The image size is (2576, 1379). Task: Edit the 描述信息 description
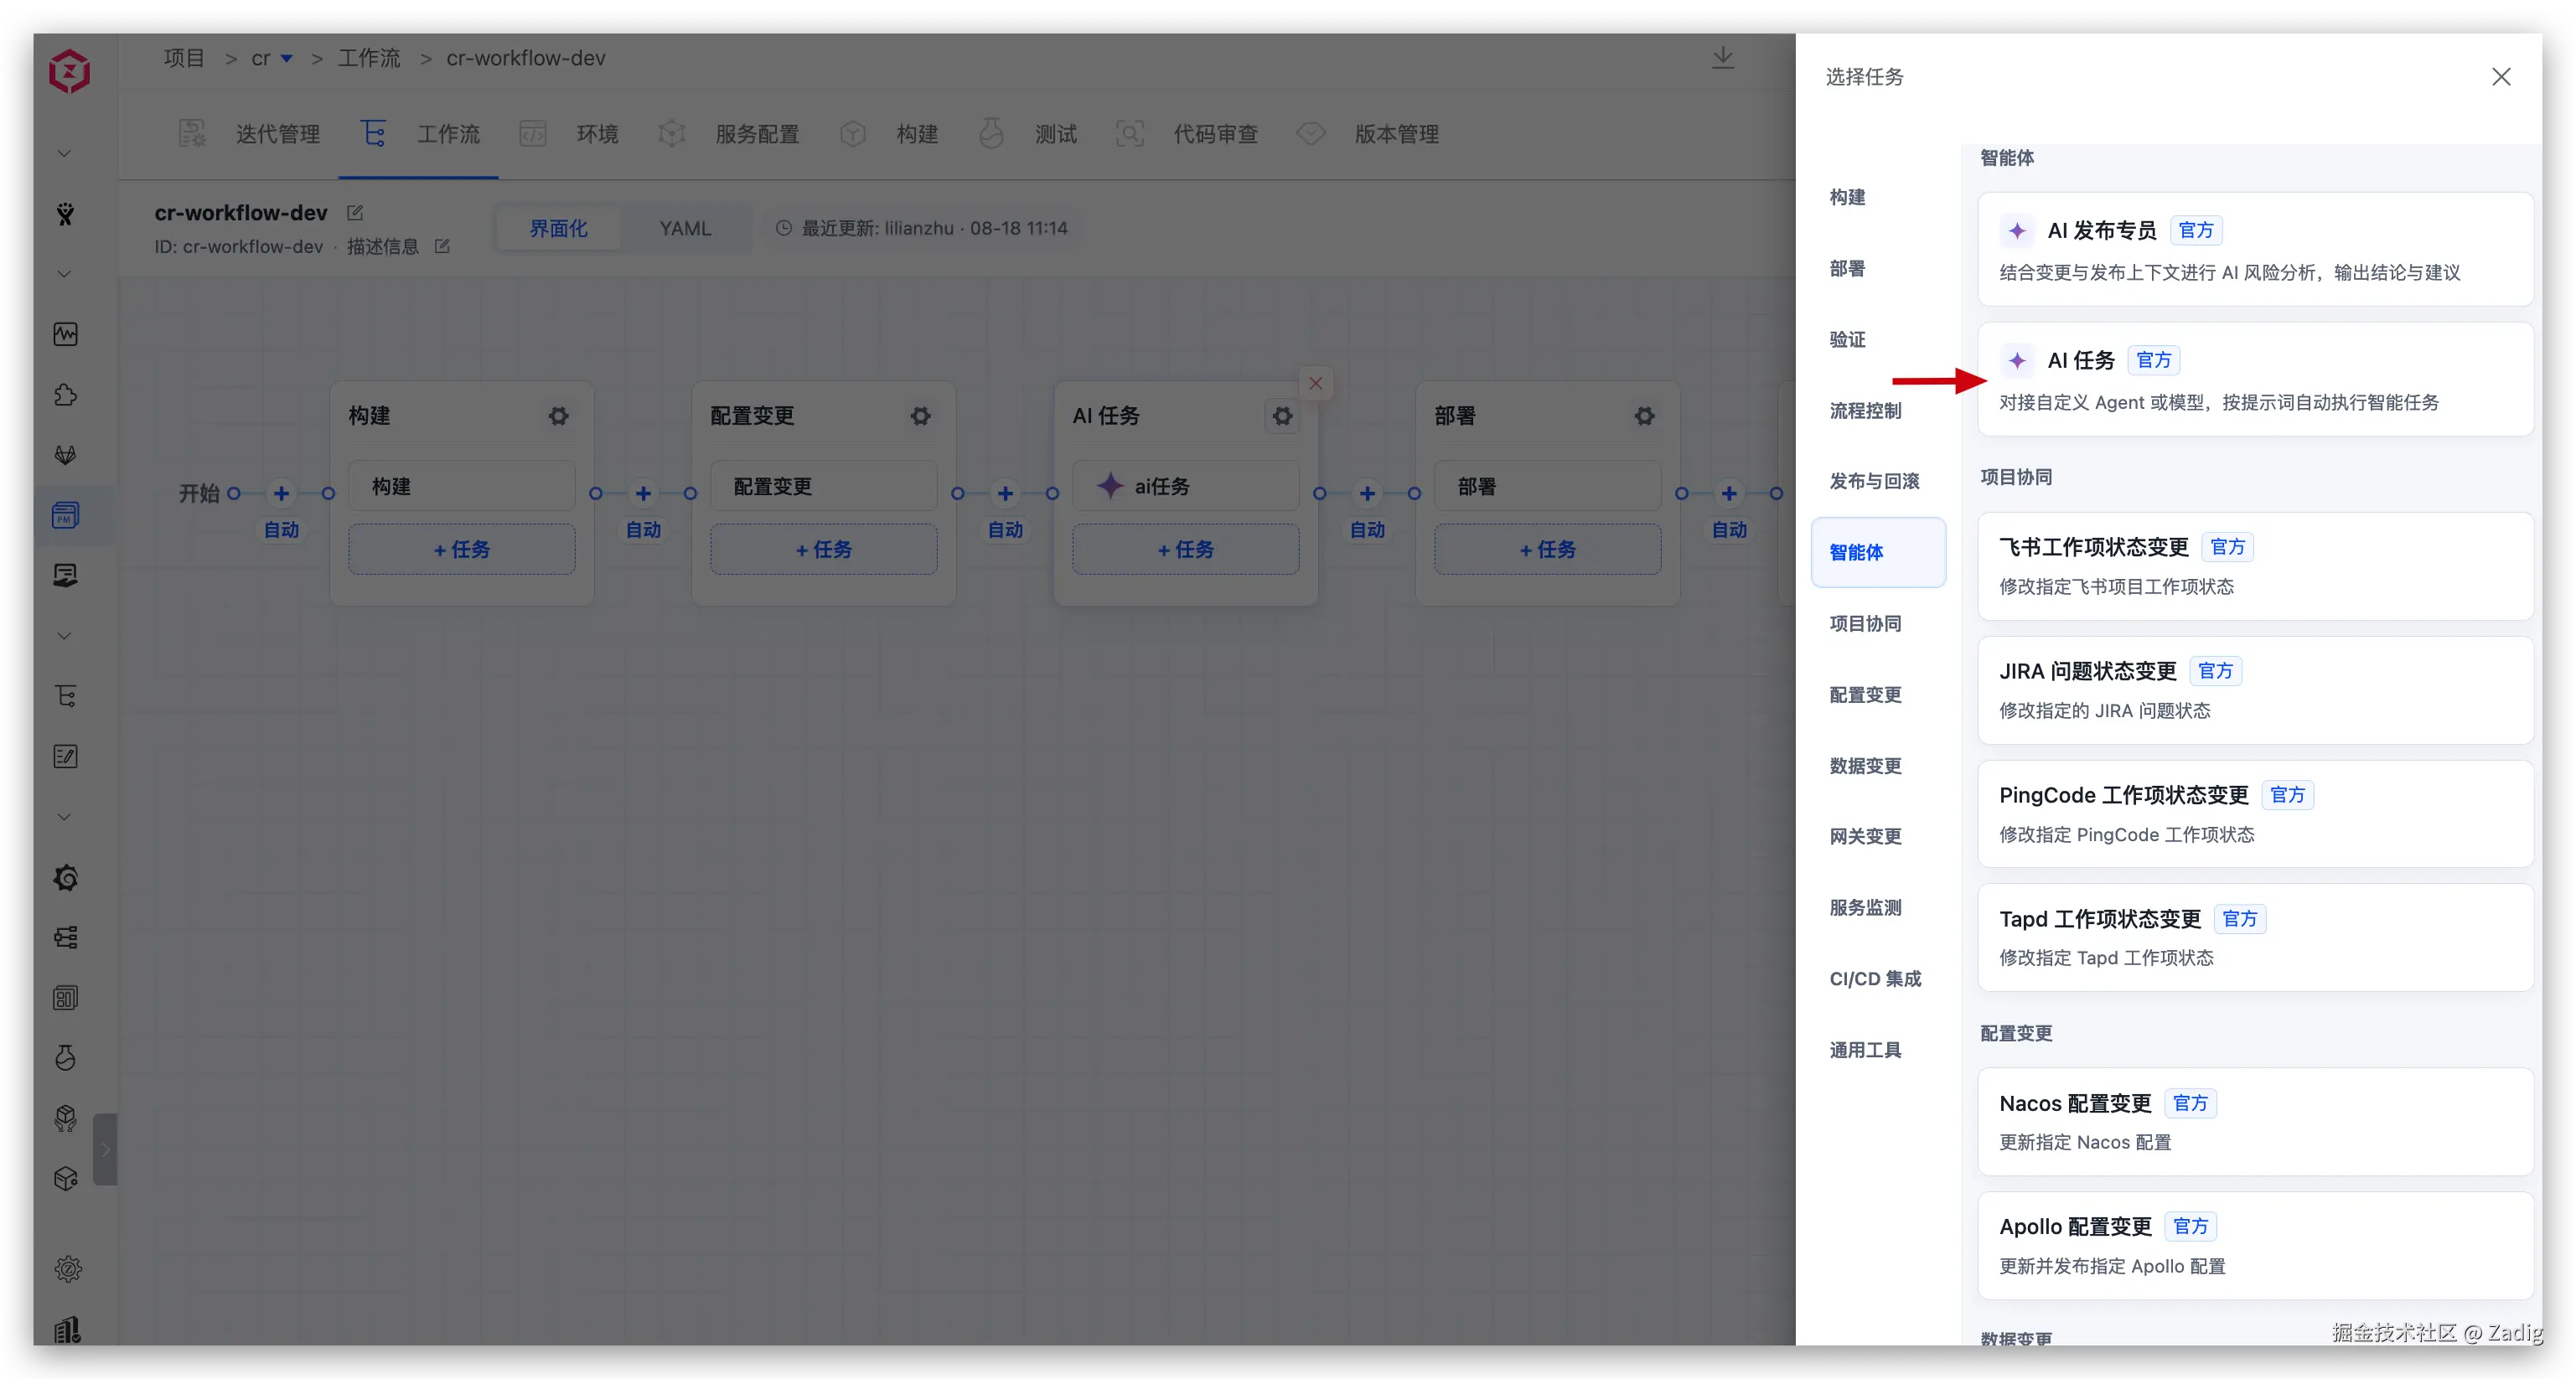[442, 246]
